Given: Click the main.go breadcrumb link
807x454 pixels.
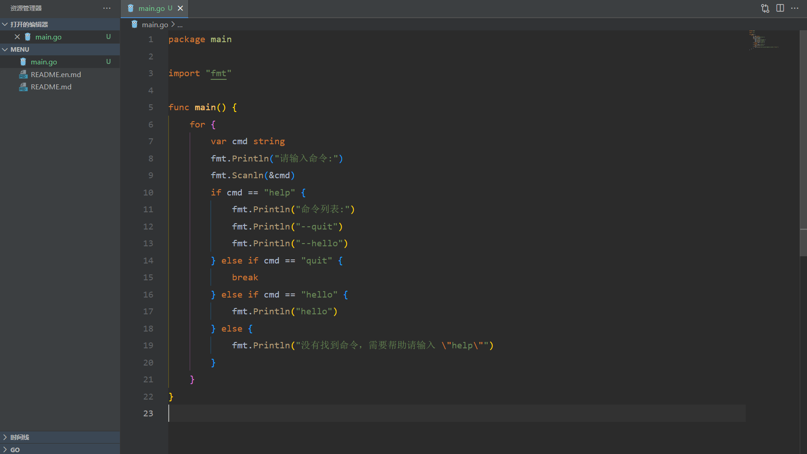Looking at the screenshot, I should pyautogui.click(x=155, y=24).
